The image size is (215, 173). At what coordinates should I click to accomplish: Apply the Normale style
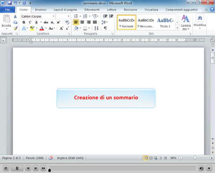coord(126,22)
